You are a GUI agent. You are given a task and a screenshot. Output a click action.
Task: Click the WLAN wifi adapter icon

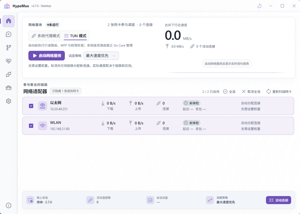point(43,126)
